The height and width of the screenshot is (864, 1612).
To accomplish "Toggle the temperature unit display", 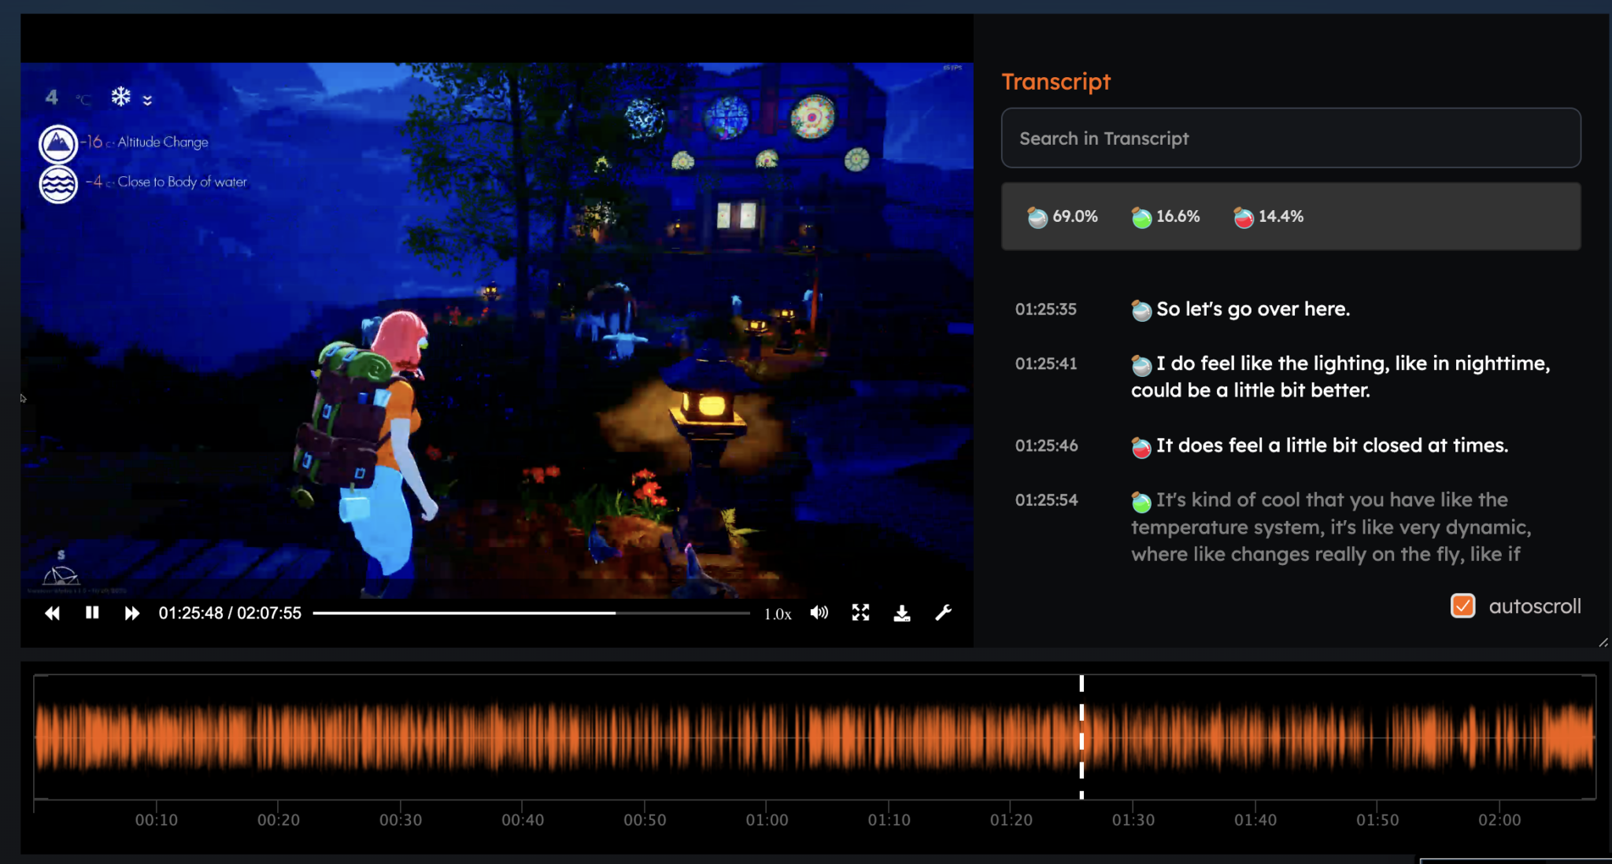I will (x=83, y=98).
